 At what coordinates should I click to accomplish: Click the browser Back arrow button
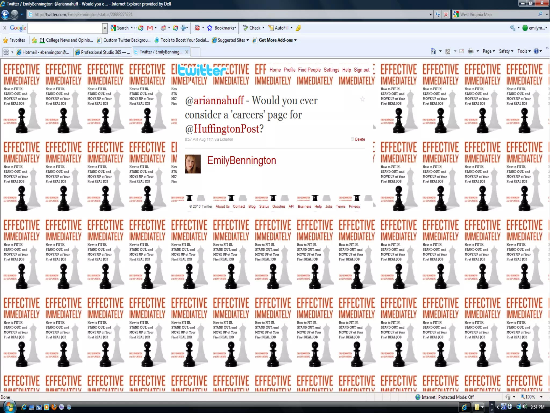[5, 14]
